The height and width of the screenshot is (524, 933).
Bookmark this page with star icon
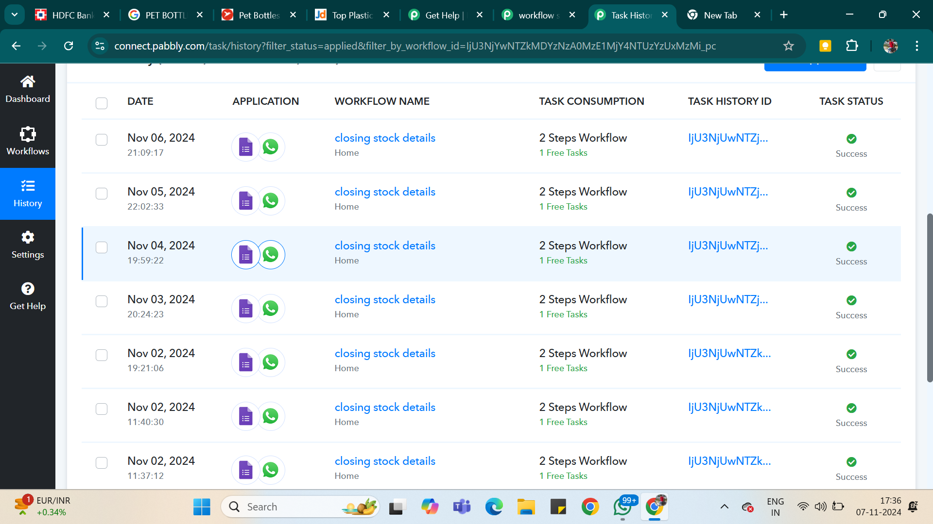point(788,46)
